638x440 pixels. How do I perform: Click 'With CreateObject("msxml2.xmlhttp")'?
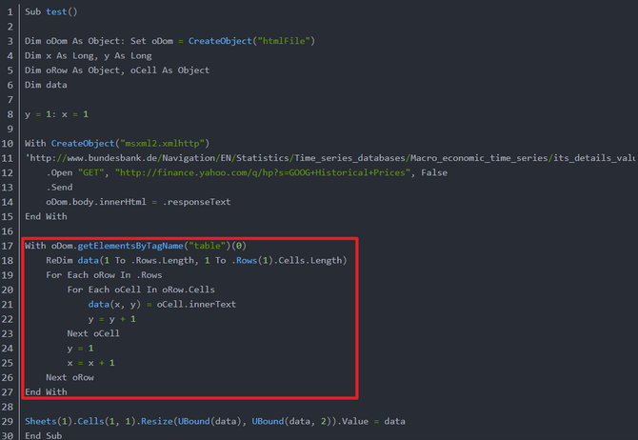pyautogui.click(x=117, y=144)
